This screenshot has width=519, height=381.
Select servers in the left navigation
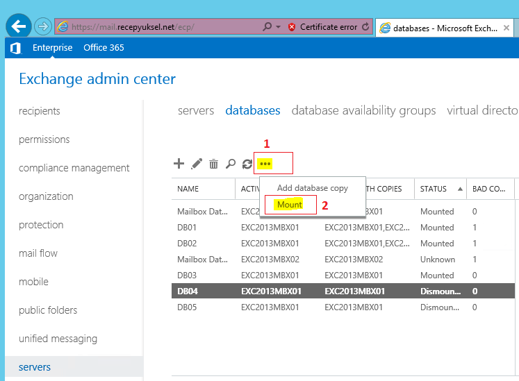(x=74, y=367)
